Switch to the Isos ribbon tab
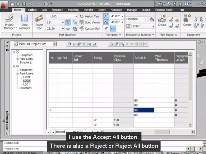Image resolution: width=206 pixels, height=154 pixels. [44, 10]
